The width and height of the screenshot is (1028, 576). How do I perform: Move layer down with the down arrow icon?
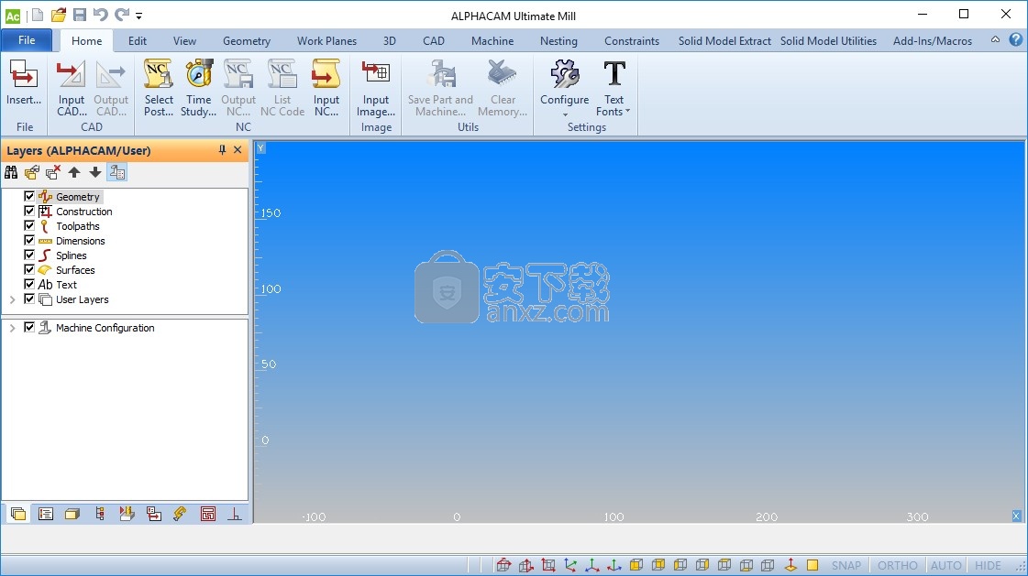pyautogui.click(x=95, y=172)
